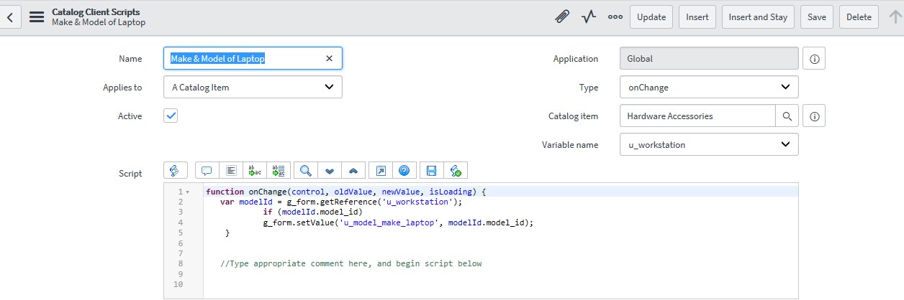Open the Type onChange dropdown
This screenshot has width=904, height=300.
click(x=708, y=88)
